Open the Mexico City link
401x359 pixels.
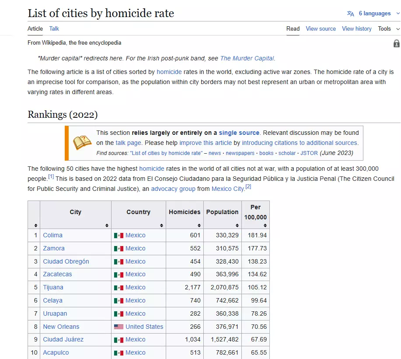(x=227, y=189)
